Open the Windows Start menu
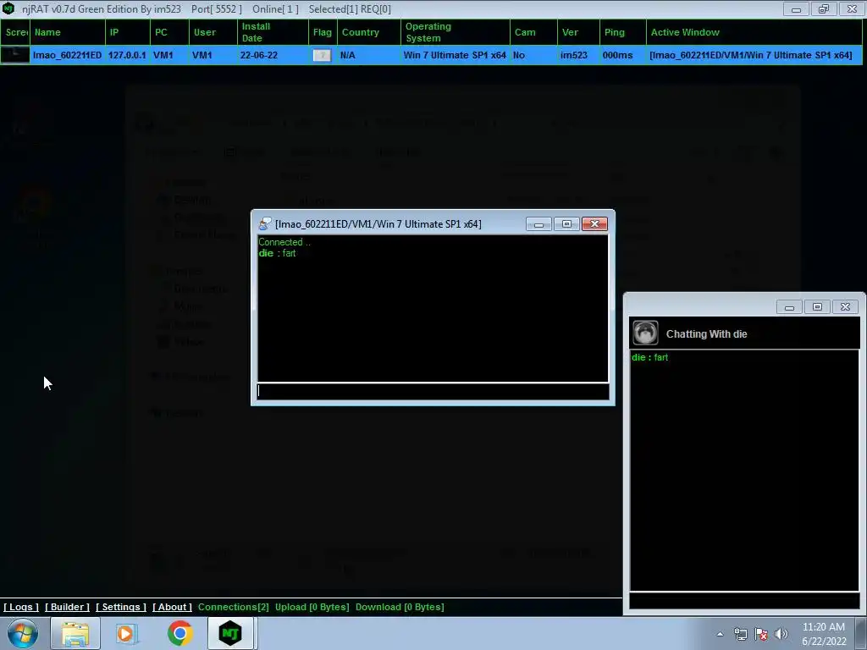Image resolution: width=867 pixels, height=650 pixels. tap(23, 633)
